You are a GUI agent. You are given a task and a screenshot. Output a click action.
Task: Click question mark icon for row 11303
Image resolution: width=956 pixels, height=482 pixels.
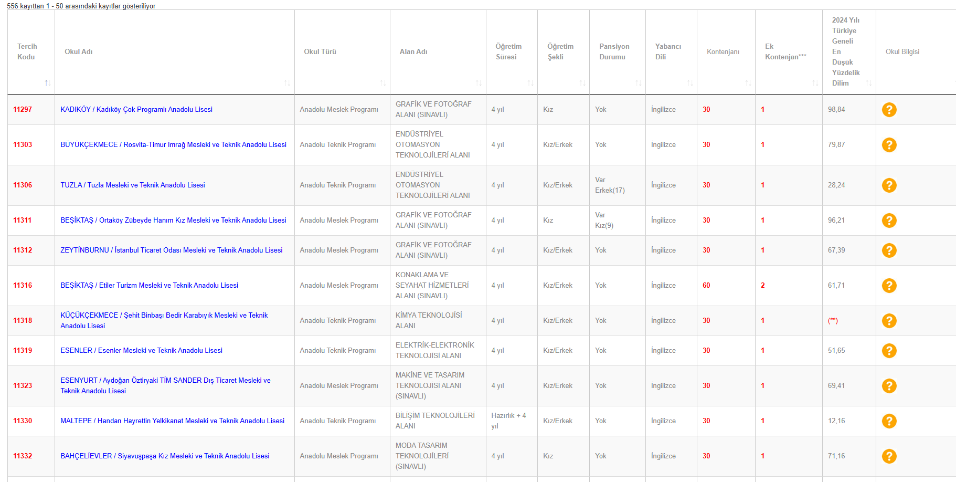(x=889, y=145)
